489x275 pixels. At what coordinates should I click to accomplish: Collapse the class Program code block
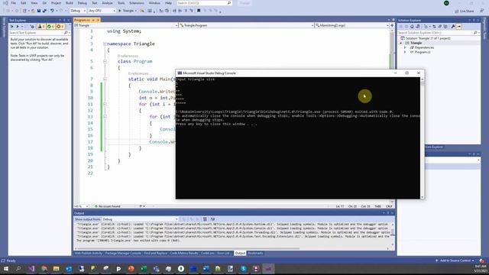(x=105, y=61)
